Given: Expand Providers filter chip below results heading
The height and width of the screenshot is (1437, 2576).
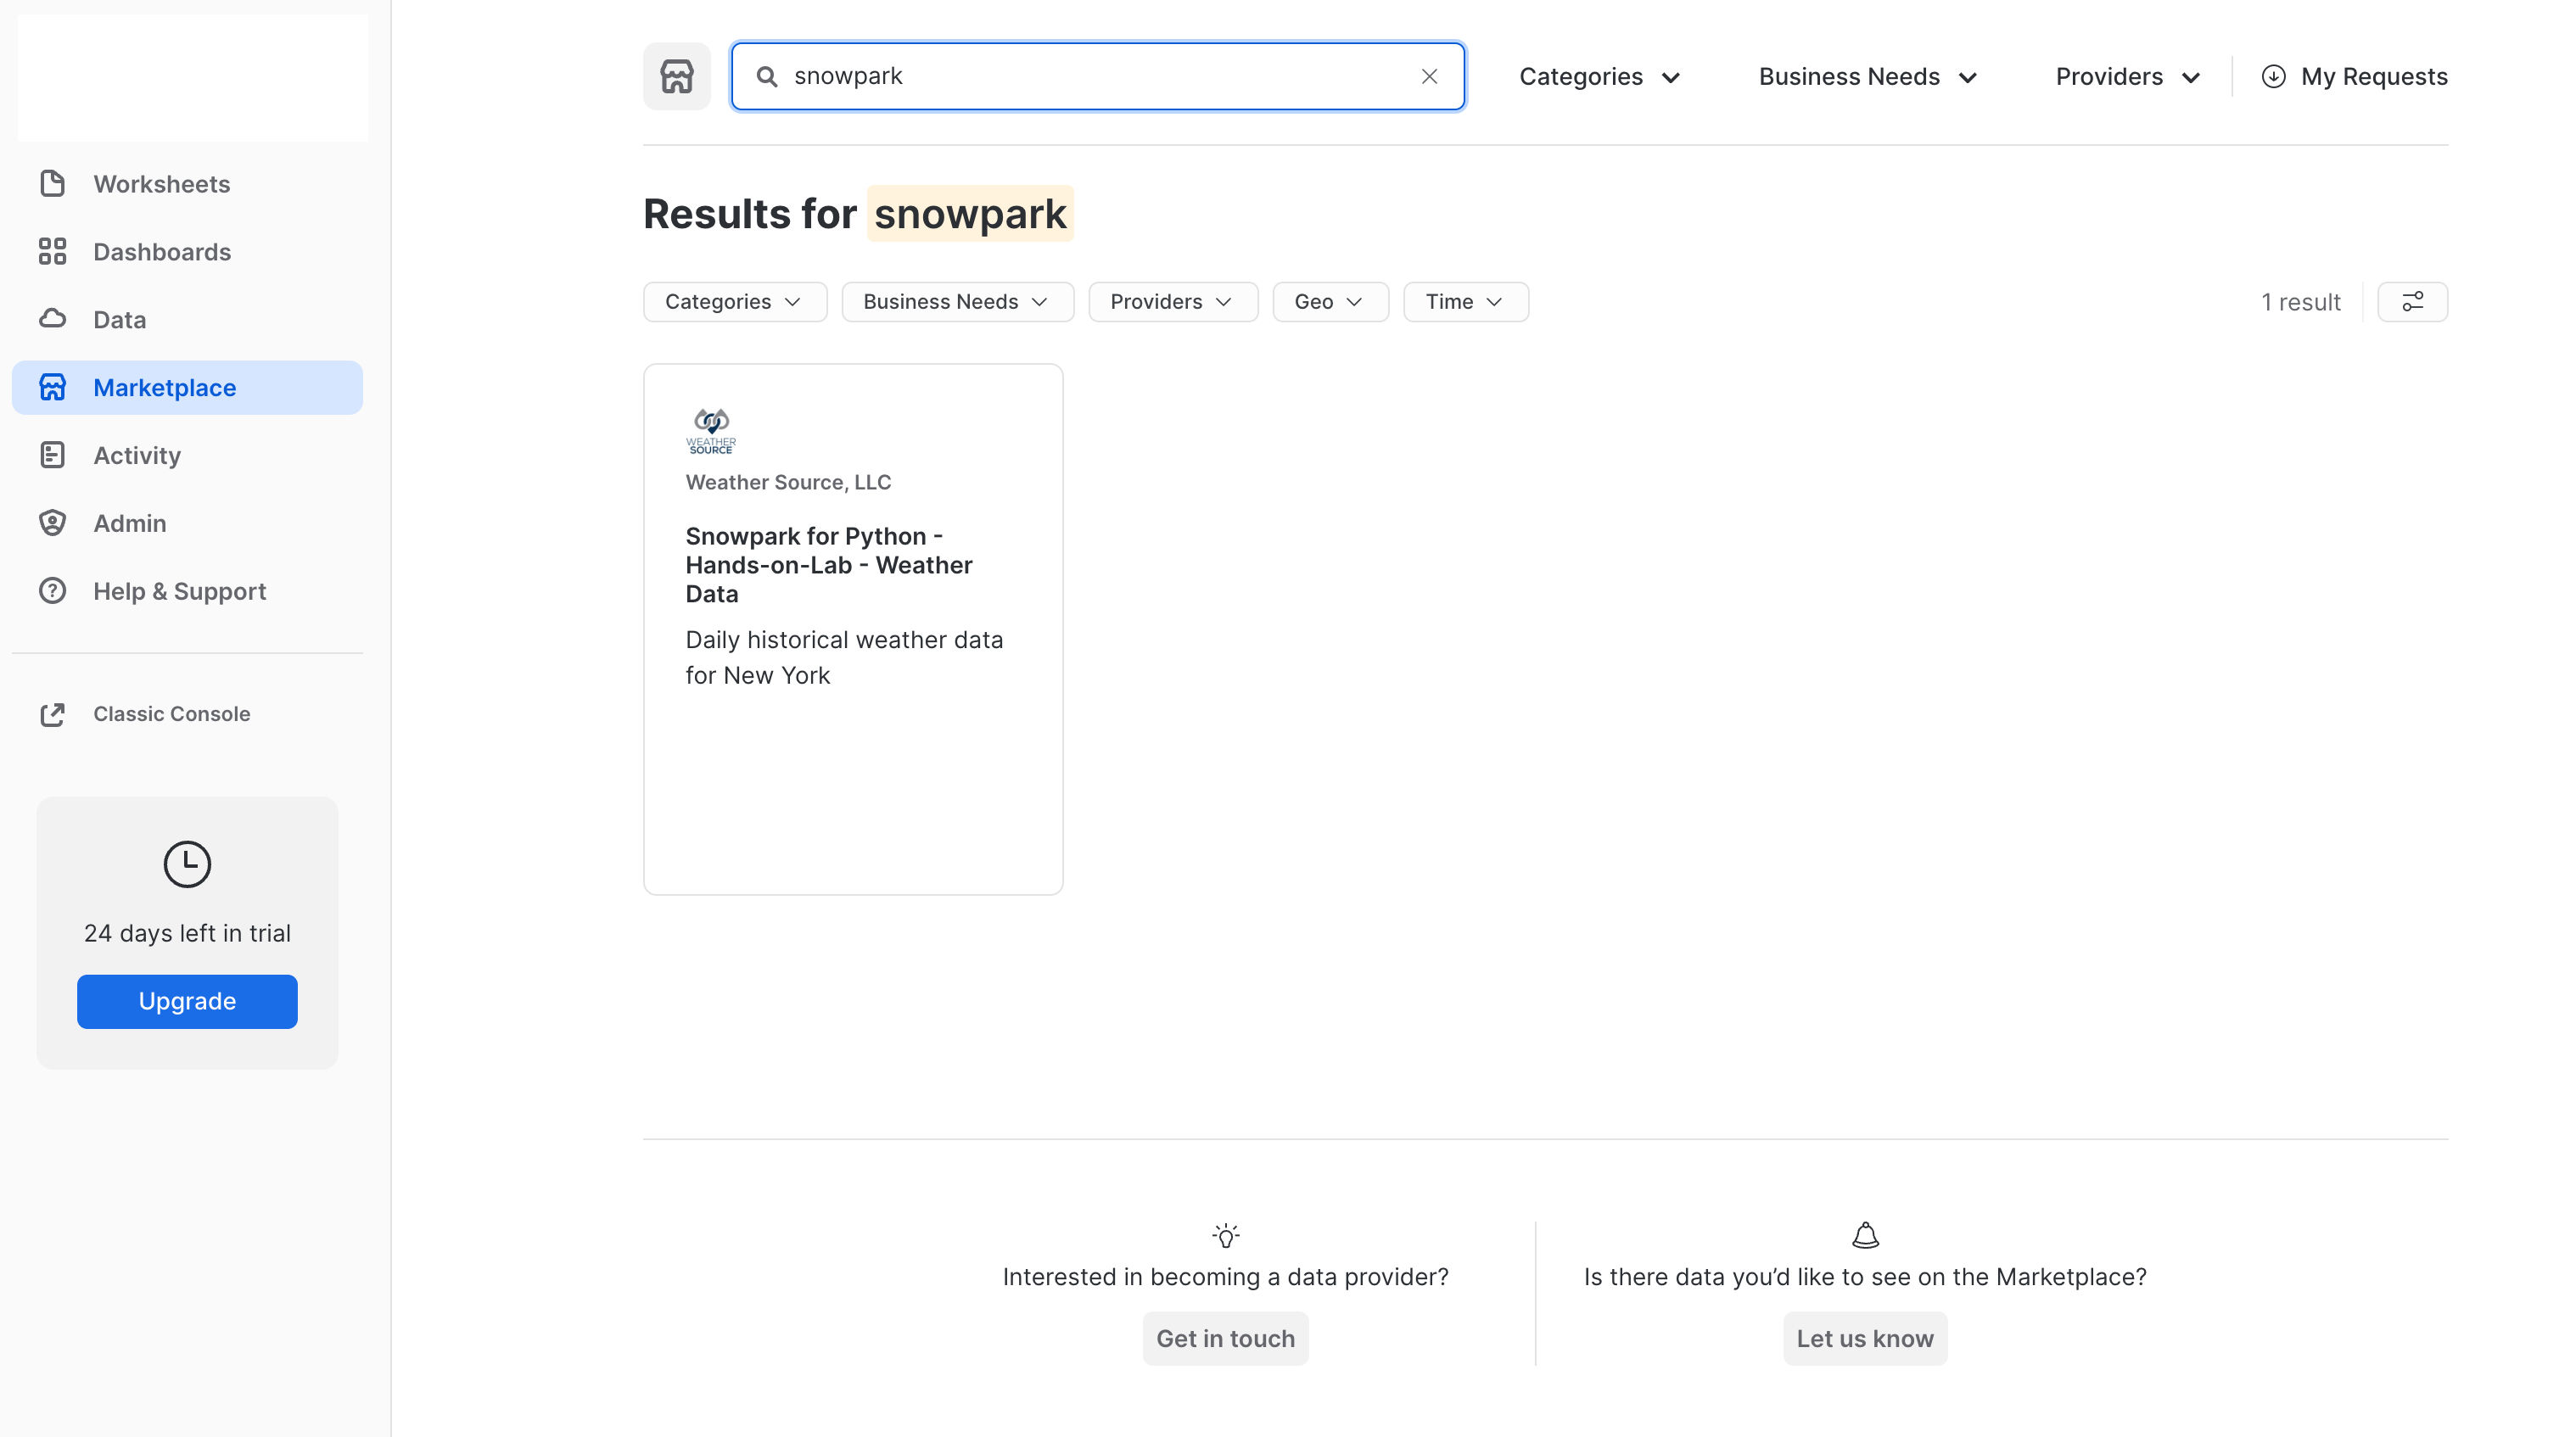Looking at the screenshot, I should point(1172,302).
